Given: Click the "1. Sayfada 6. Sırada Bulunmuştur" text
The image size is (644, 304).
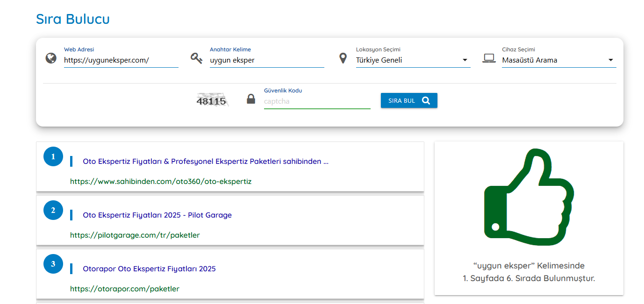Looking at the screenshot, I should (529, 278).
